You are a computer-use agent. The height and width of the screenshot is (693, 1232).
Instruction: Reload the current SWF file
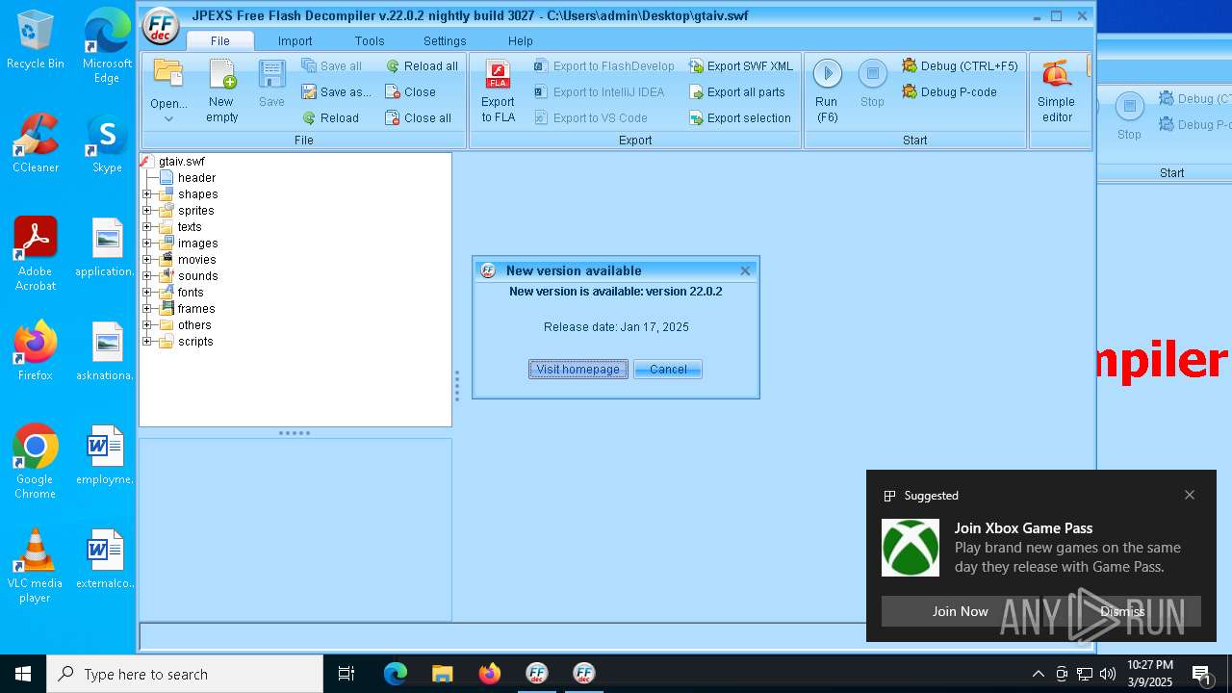pos(330,118)
